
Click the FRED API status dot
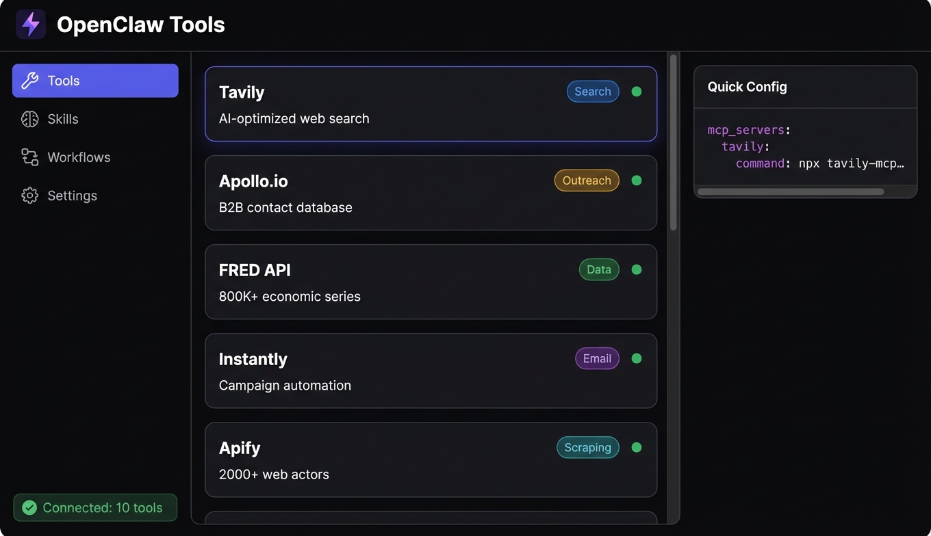coord(636,269)
